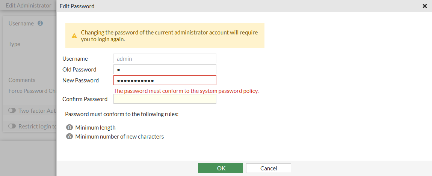Toggle the Two-factor Authentication switch
This screenshot has width=432, height=176.
pyautogui.click(x=12, y=110)
